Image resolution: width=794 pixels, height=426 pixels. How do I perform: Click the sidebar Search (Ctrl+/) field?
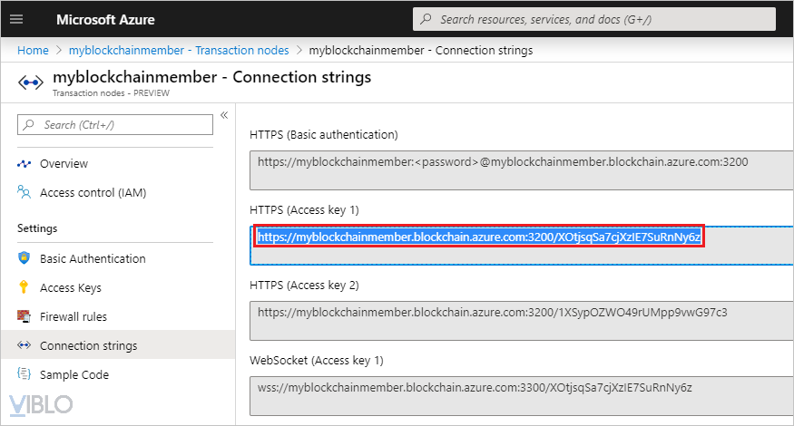[x=118, y=125]
